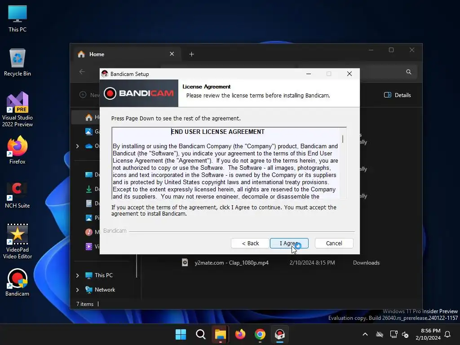Close the Home tab in File Explorer

pyautogui.click(x=172, y=54)
